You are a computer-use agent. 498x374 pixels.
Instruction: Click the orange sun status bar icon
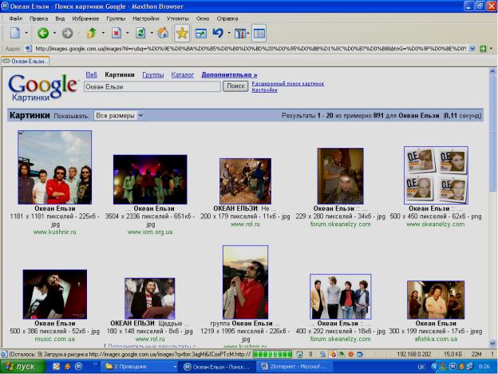click(350, 354)
